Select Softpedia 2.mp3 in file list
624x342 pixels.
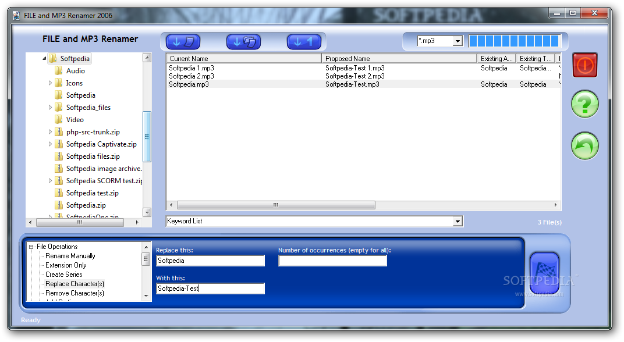click(x=192, y=76)
